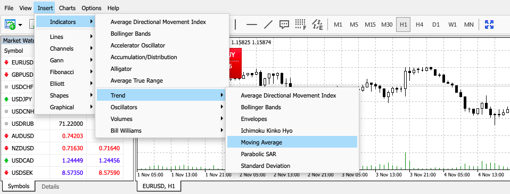
Task: Insert the Ichimoku Kinko Hyo indicator
Action: [x=292, y=131]
